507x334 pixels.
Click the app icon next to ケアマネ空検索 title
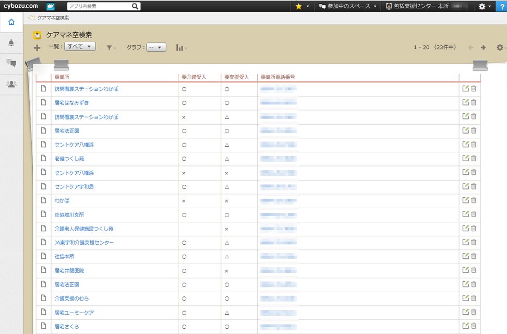pyautogui.click(x=37, y=35)
